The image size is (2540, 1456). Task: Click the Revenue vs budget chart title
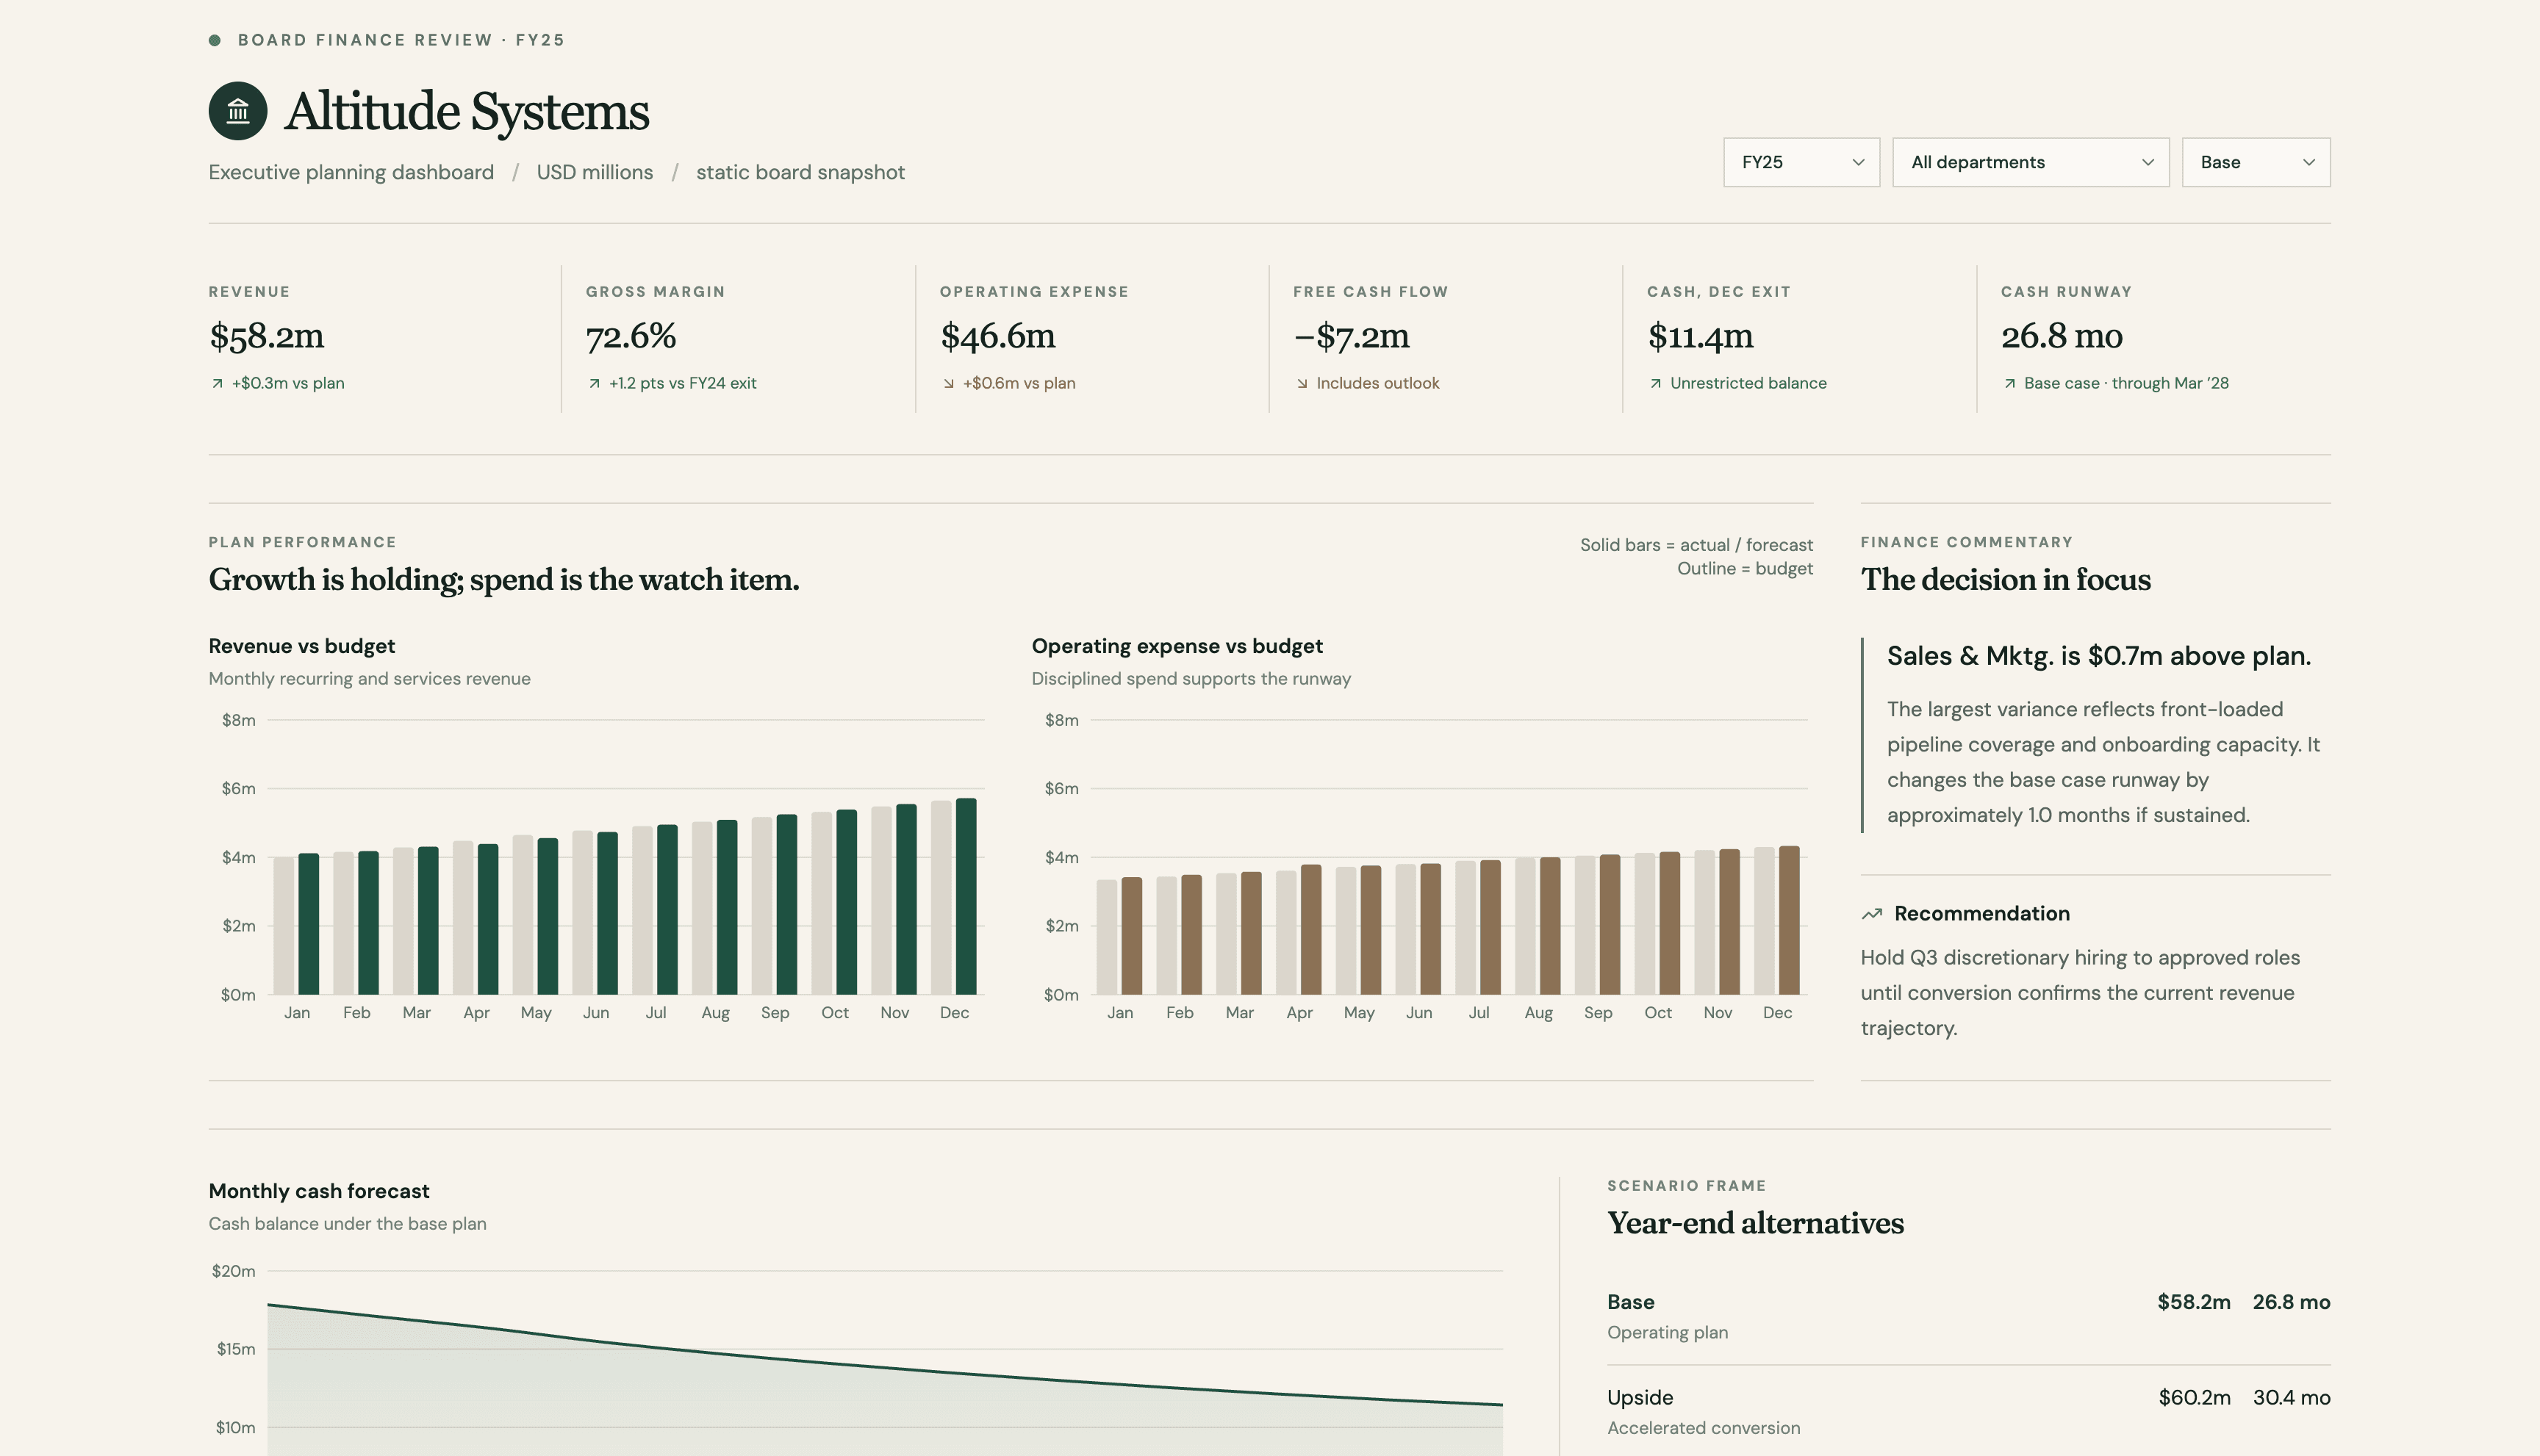tap(301, 646)
